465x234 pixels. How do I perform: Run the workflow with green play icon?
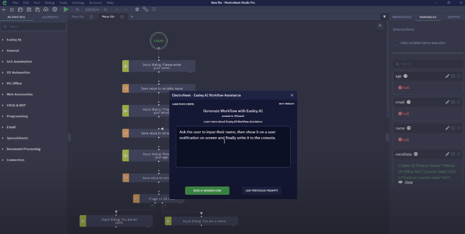click(x=66, y=10)
